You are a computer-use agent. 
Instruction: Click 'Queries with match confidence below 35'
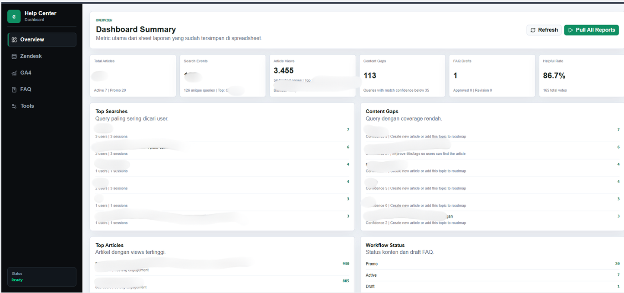tap(396, 90)
